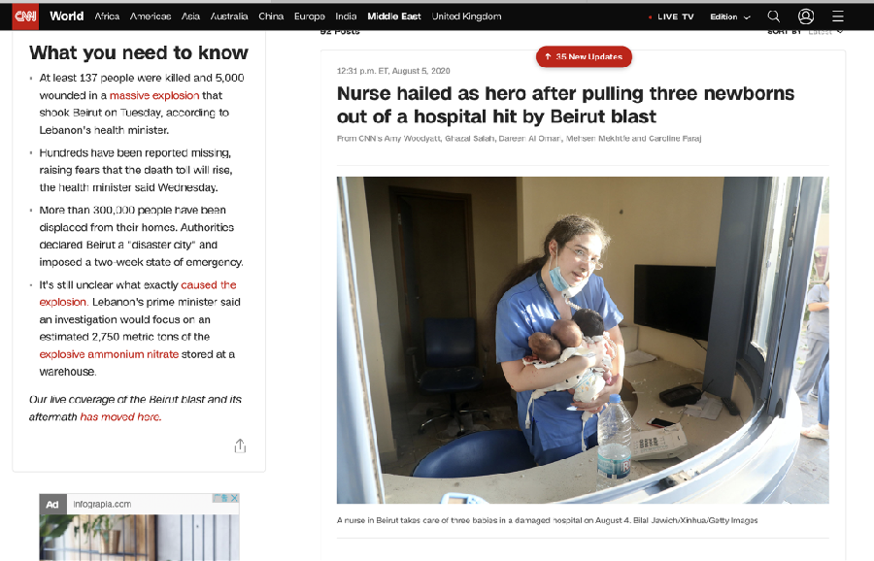
Task: Close the infograpia.com ad with X
Action: pos(235,498)
